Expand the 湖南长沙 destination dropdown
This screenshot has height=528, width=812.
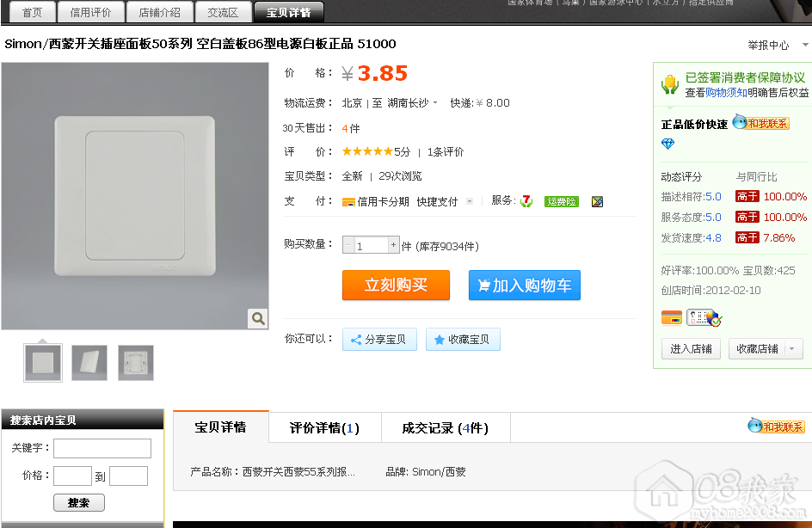pos(435,103)
